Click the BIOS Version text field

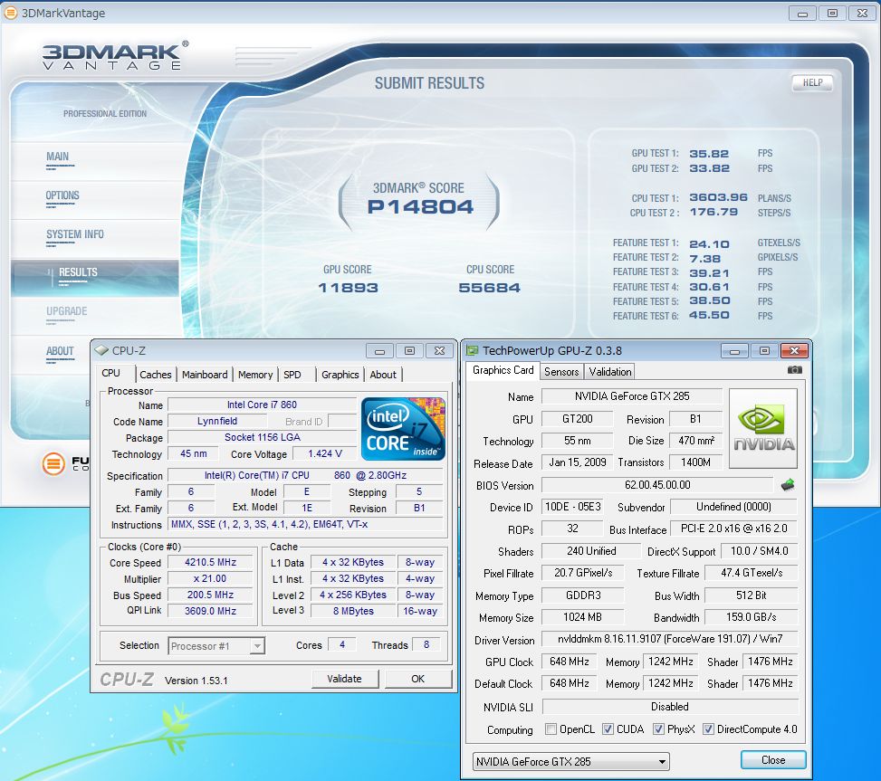pos(656,485)
